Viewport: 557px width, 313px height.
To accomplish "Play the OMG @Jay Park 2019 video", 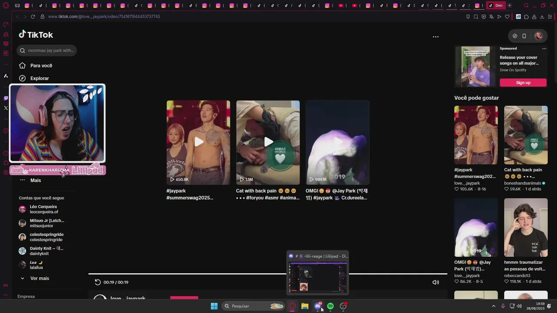I will tap(338, 142).
